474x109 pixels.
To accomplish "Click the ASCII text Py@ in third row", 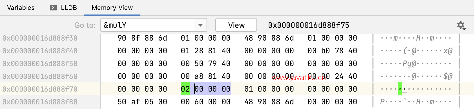I will point(410,63).
